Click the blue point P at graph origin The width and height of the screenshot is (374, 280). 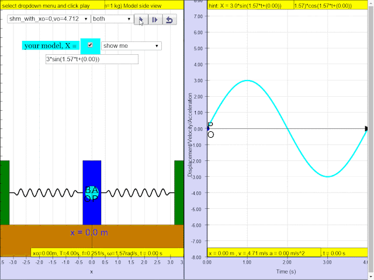point(208,128)
